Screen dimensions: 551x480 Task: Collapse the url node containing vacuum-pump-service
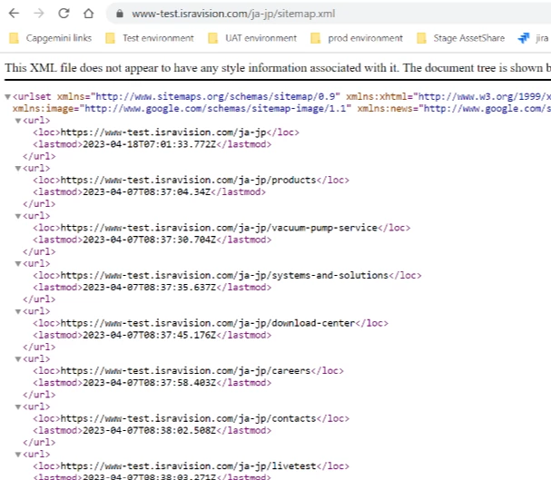coord(18,216)
